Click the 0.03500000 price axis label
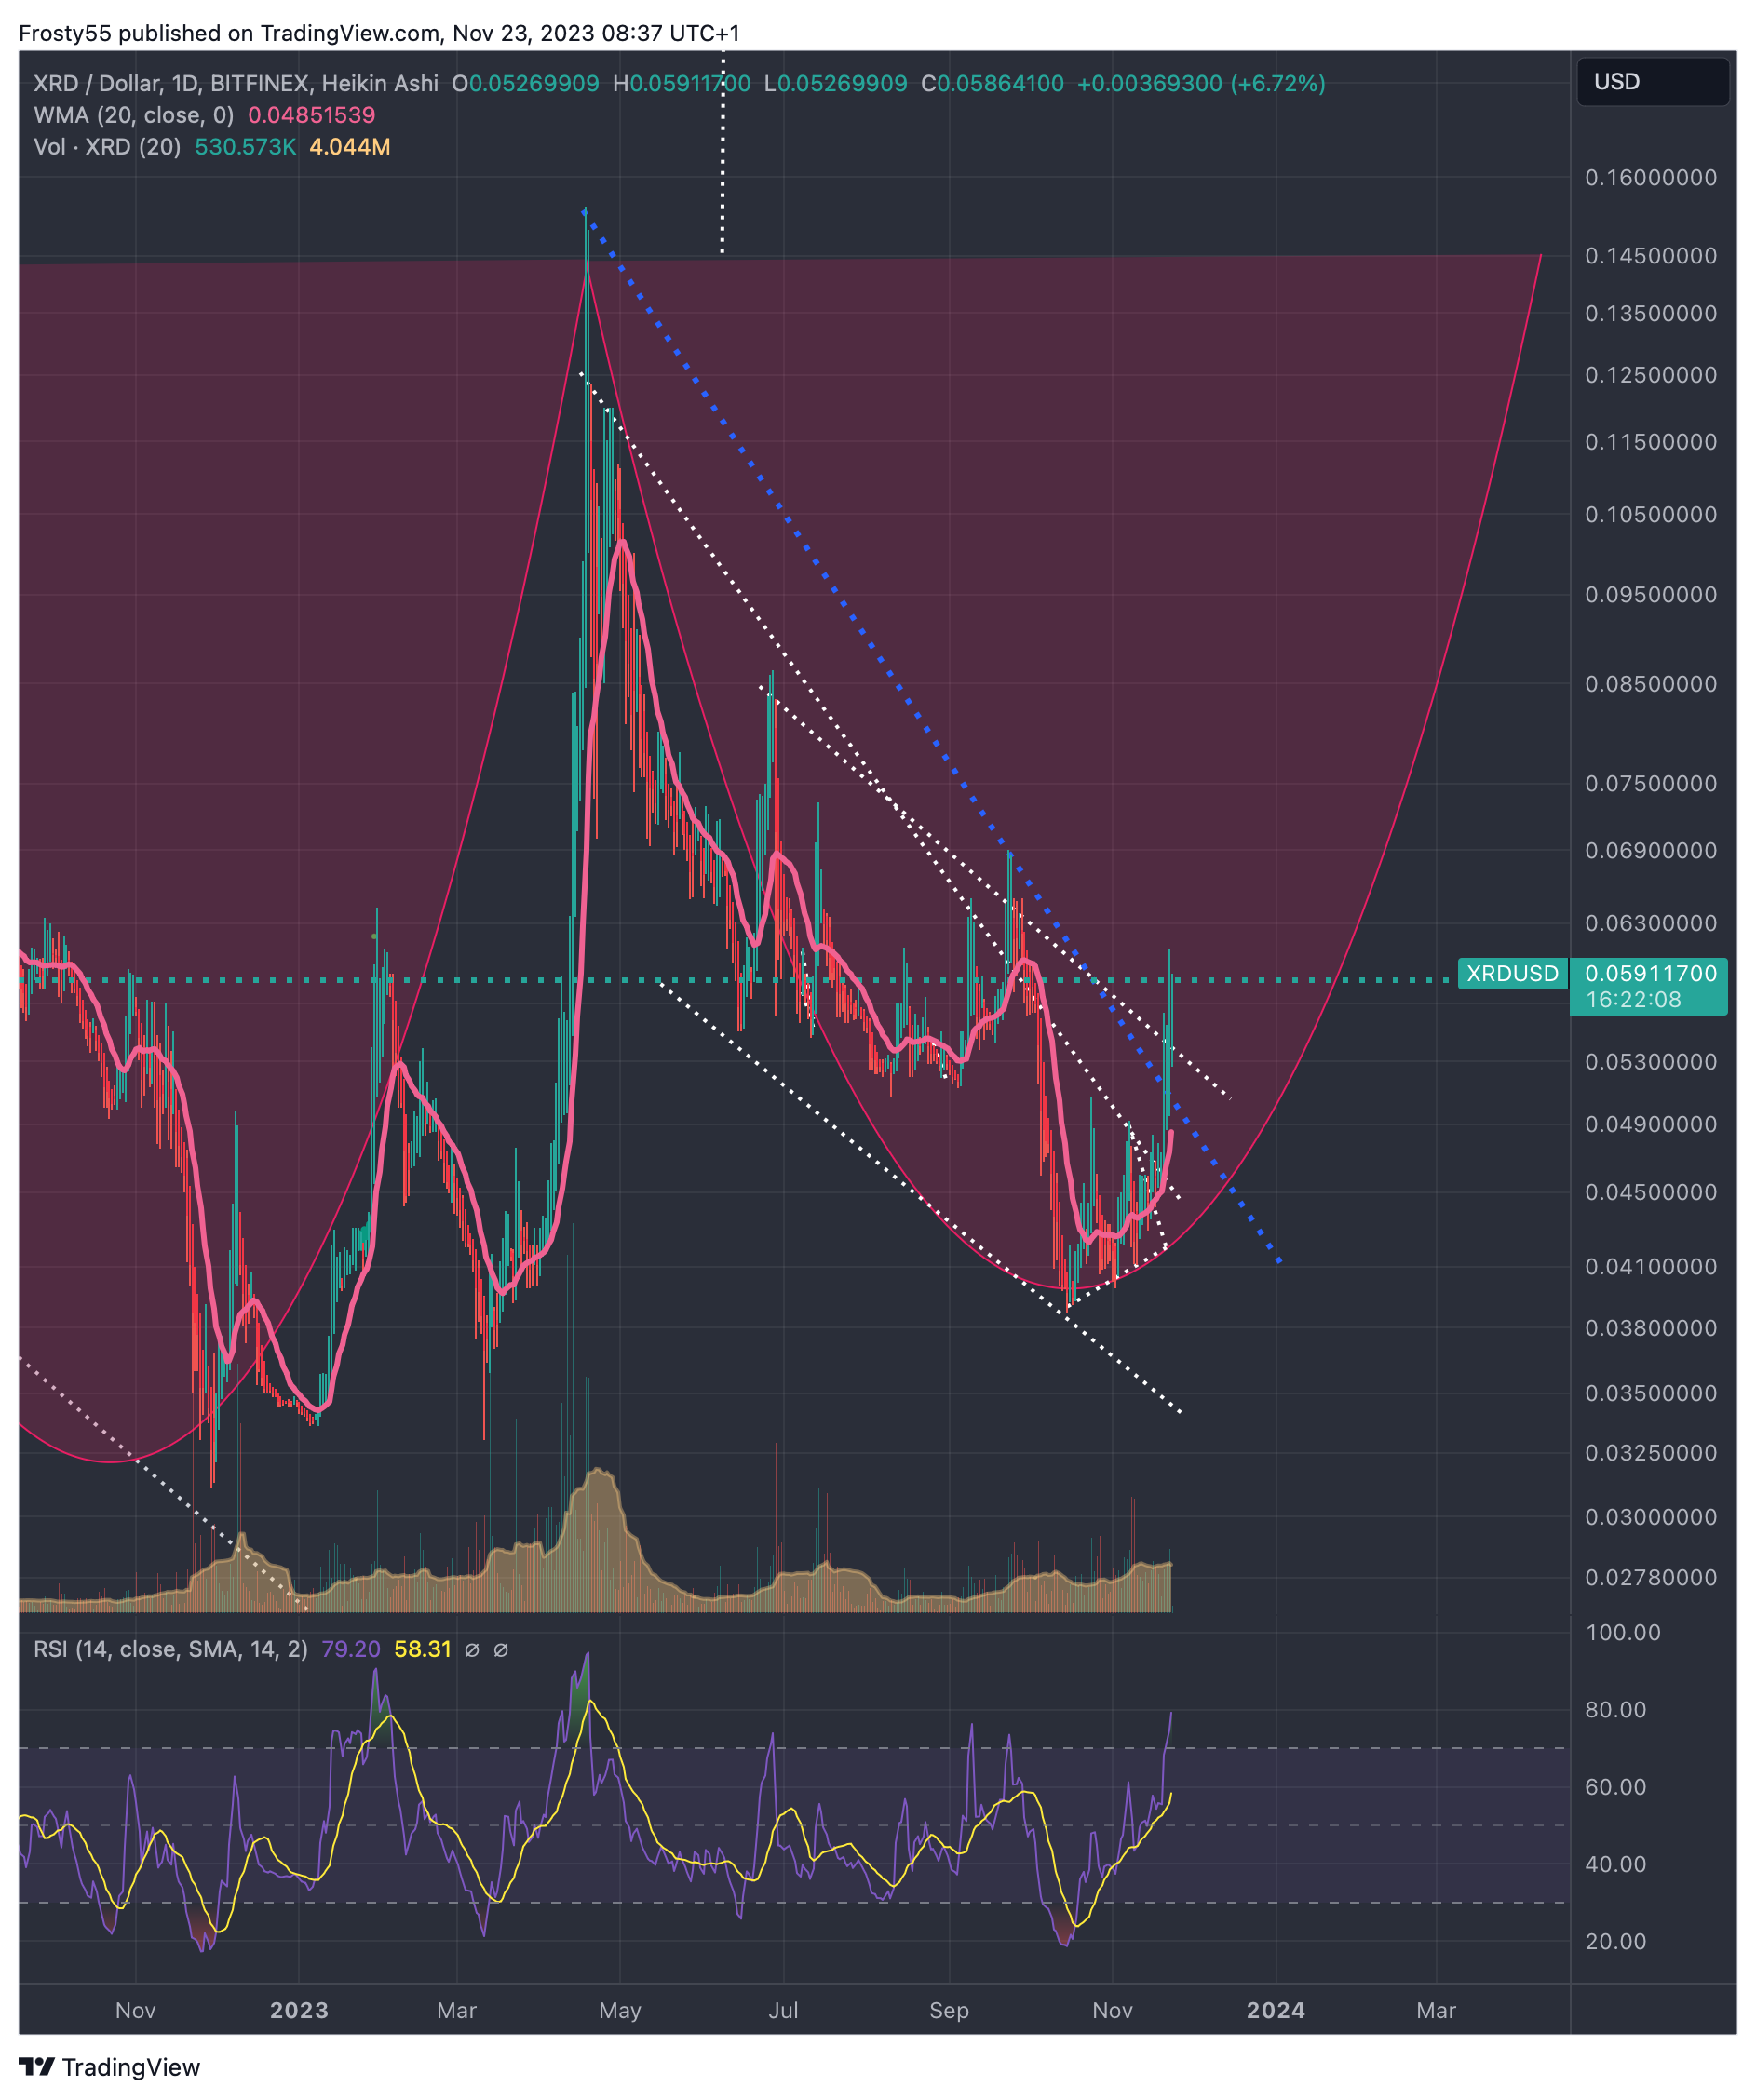Image resolution: width=1756 pixels, height=2100 pixels. pos(1651,1394)
